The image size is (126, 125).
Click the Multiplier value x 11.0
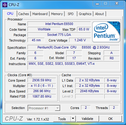point(42,86)
